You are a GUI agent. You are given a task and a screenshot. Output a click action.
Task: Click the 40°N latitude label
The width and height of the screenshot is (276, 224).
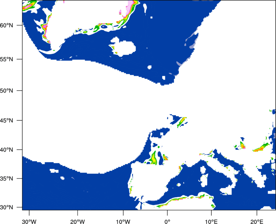click(7, 150)
